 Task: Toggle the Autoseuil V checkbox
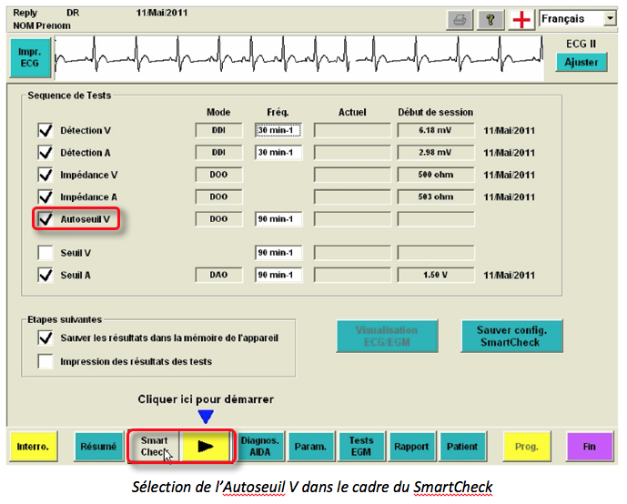point(46,218)
